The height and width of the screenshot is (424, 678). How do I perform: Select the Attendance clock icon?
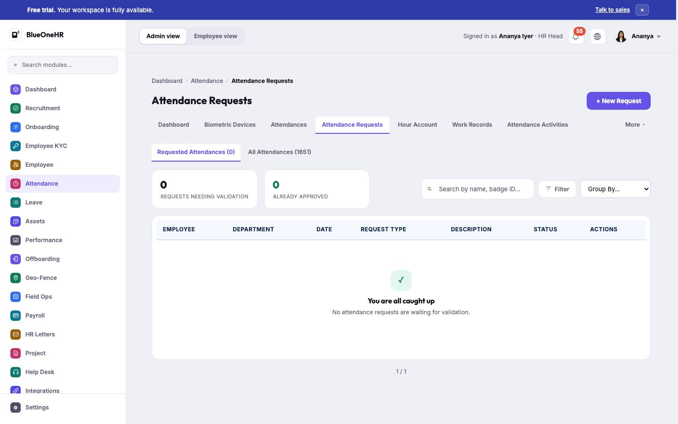(x=16, y=183)
